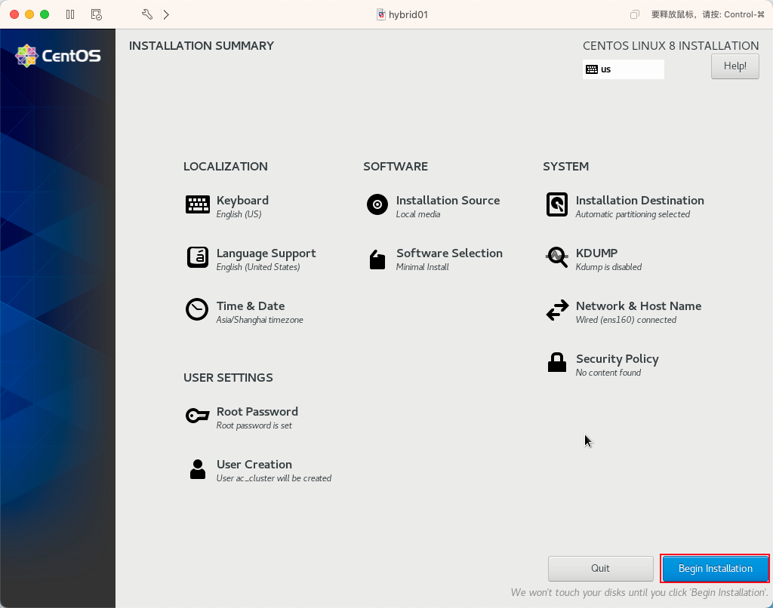The width and height of the screenshot is (773, 608).
Task: Open the Keyboard settings label
Action: tap(242, 201)
